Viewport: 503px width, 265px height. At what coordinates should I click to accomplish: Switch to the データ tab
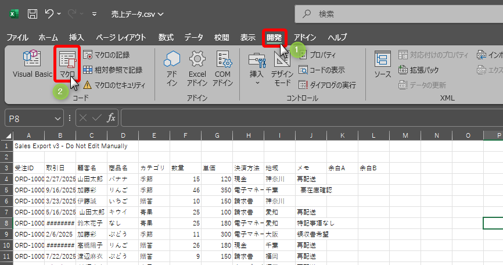pyautogui.click(x=194, y=37)
